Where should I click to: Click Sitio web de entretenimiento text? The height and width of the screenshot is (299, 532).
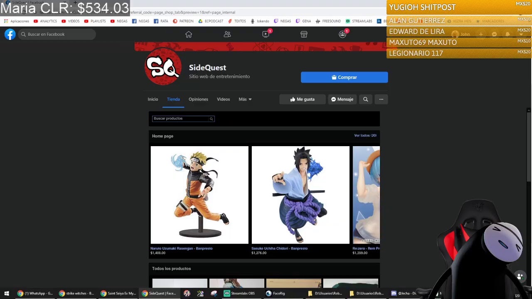[x=219, y=76]
